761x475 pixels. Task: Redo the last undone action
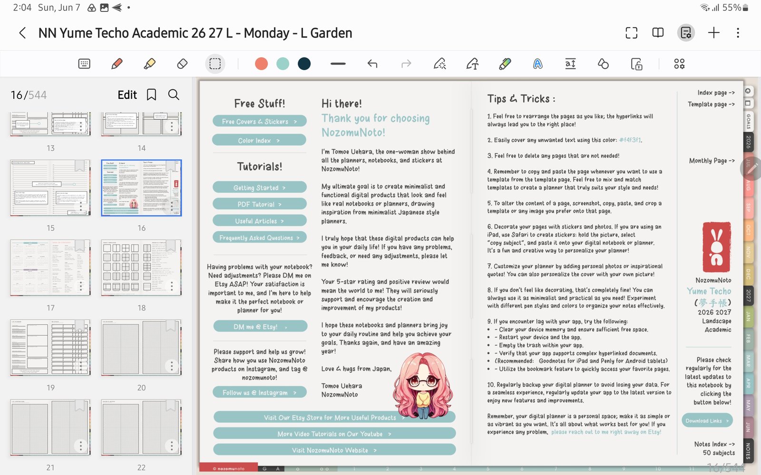(406, 64)
